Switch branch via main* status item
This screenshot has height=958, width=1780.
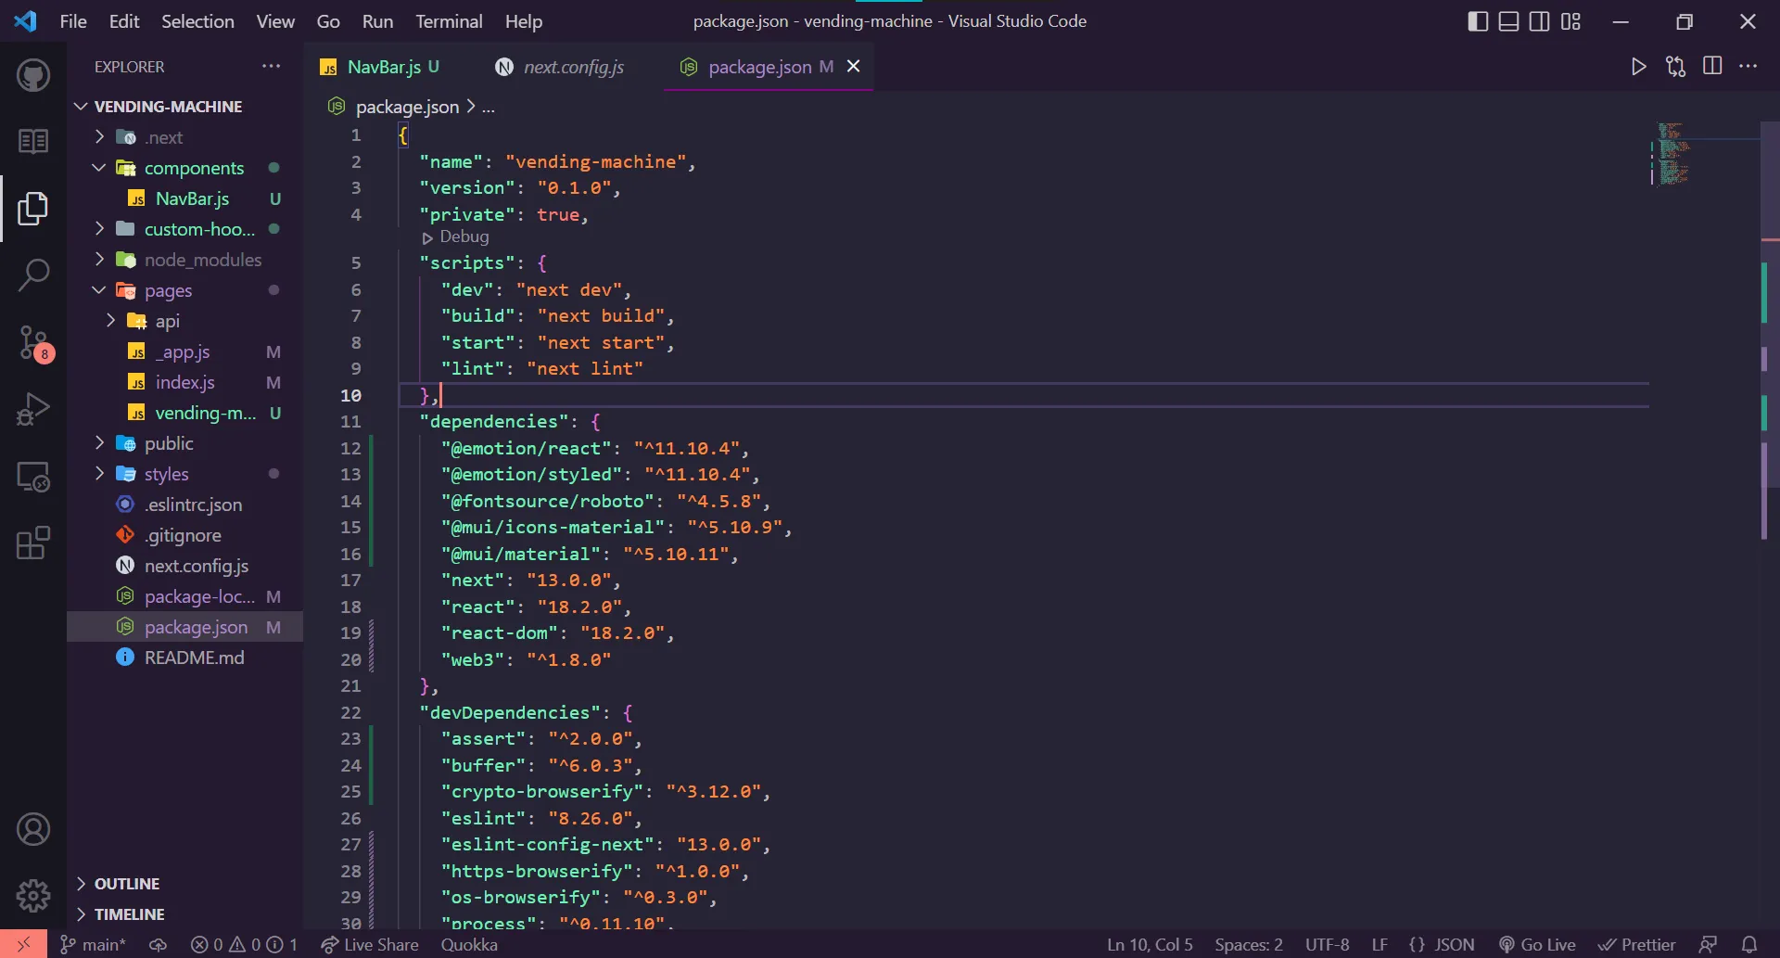(93, 945)
